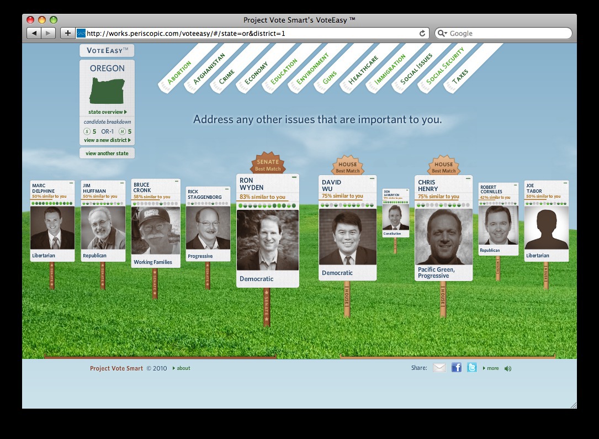Show more share options
The height and width of the screenshot is (439, 599).
coord(491,368)
